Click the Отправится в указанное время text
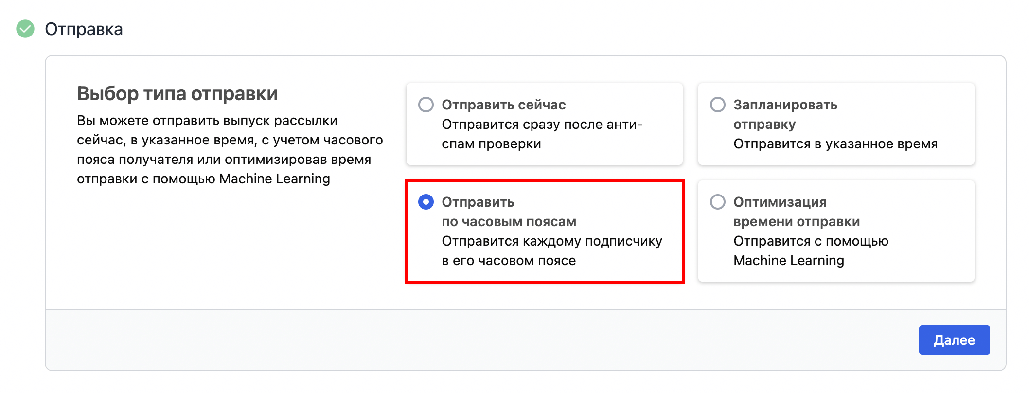This screenshot has width=1029, height=393. point(835,144)
